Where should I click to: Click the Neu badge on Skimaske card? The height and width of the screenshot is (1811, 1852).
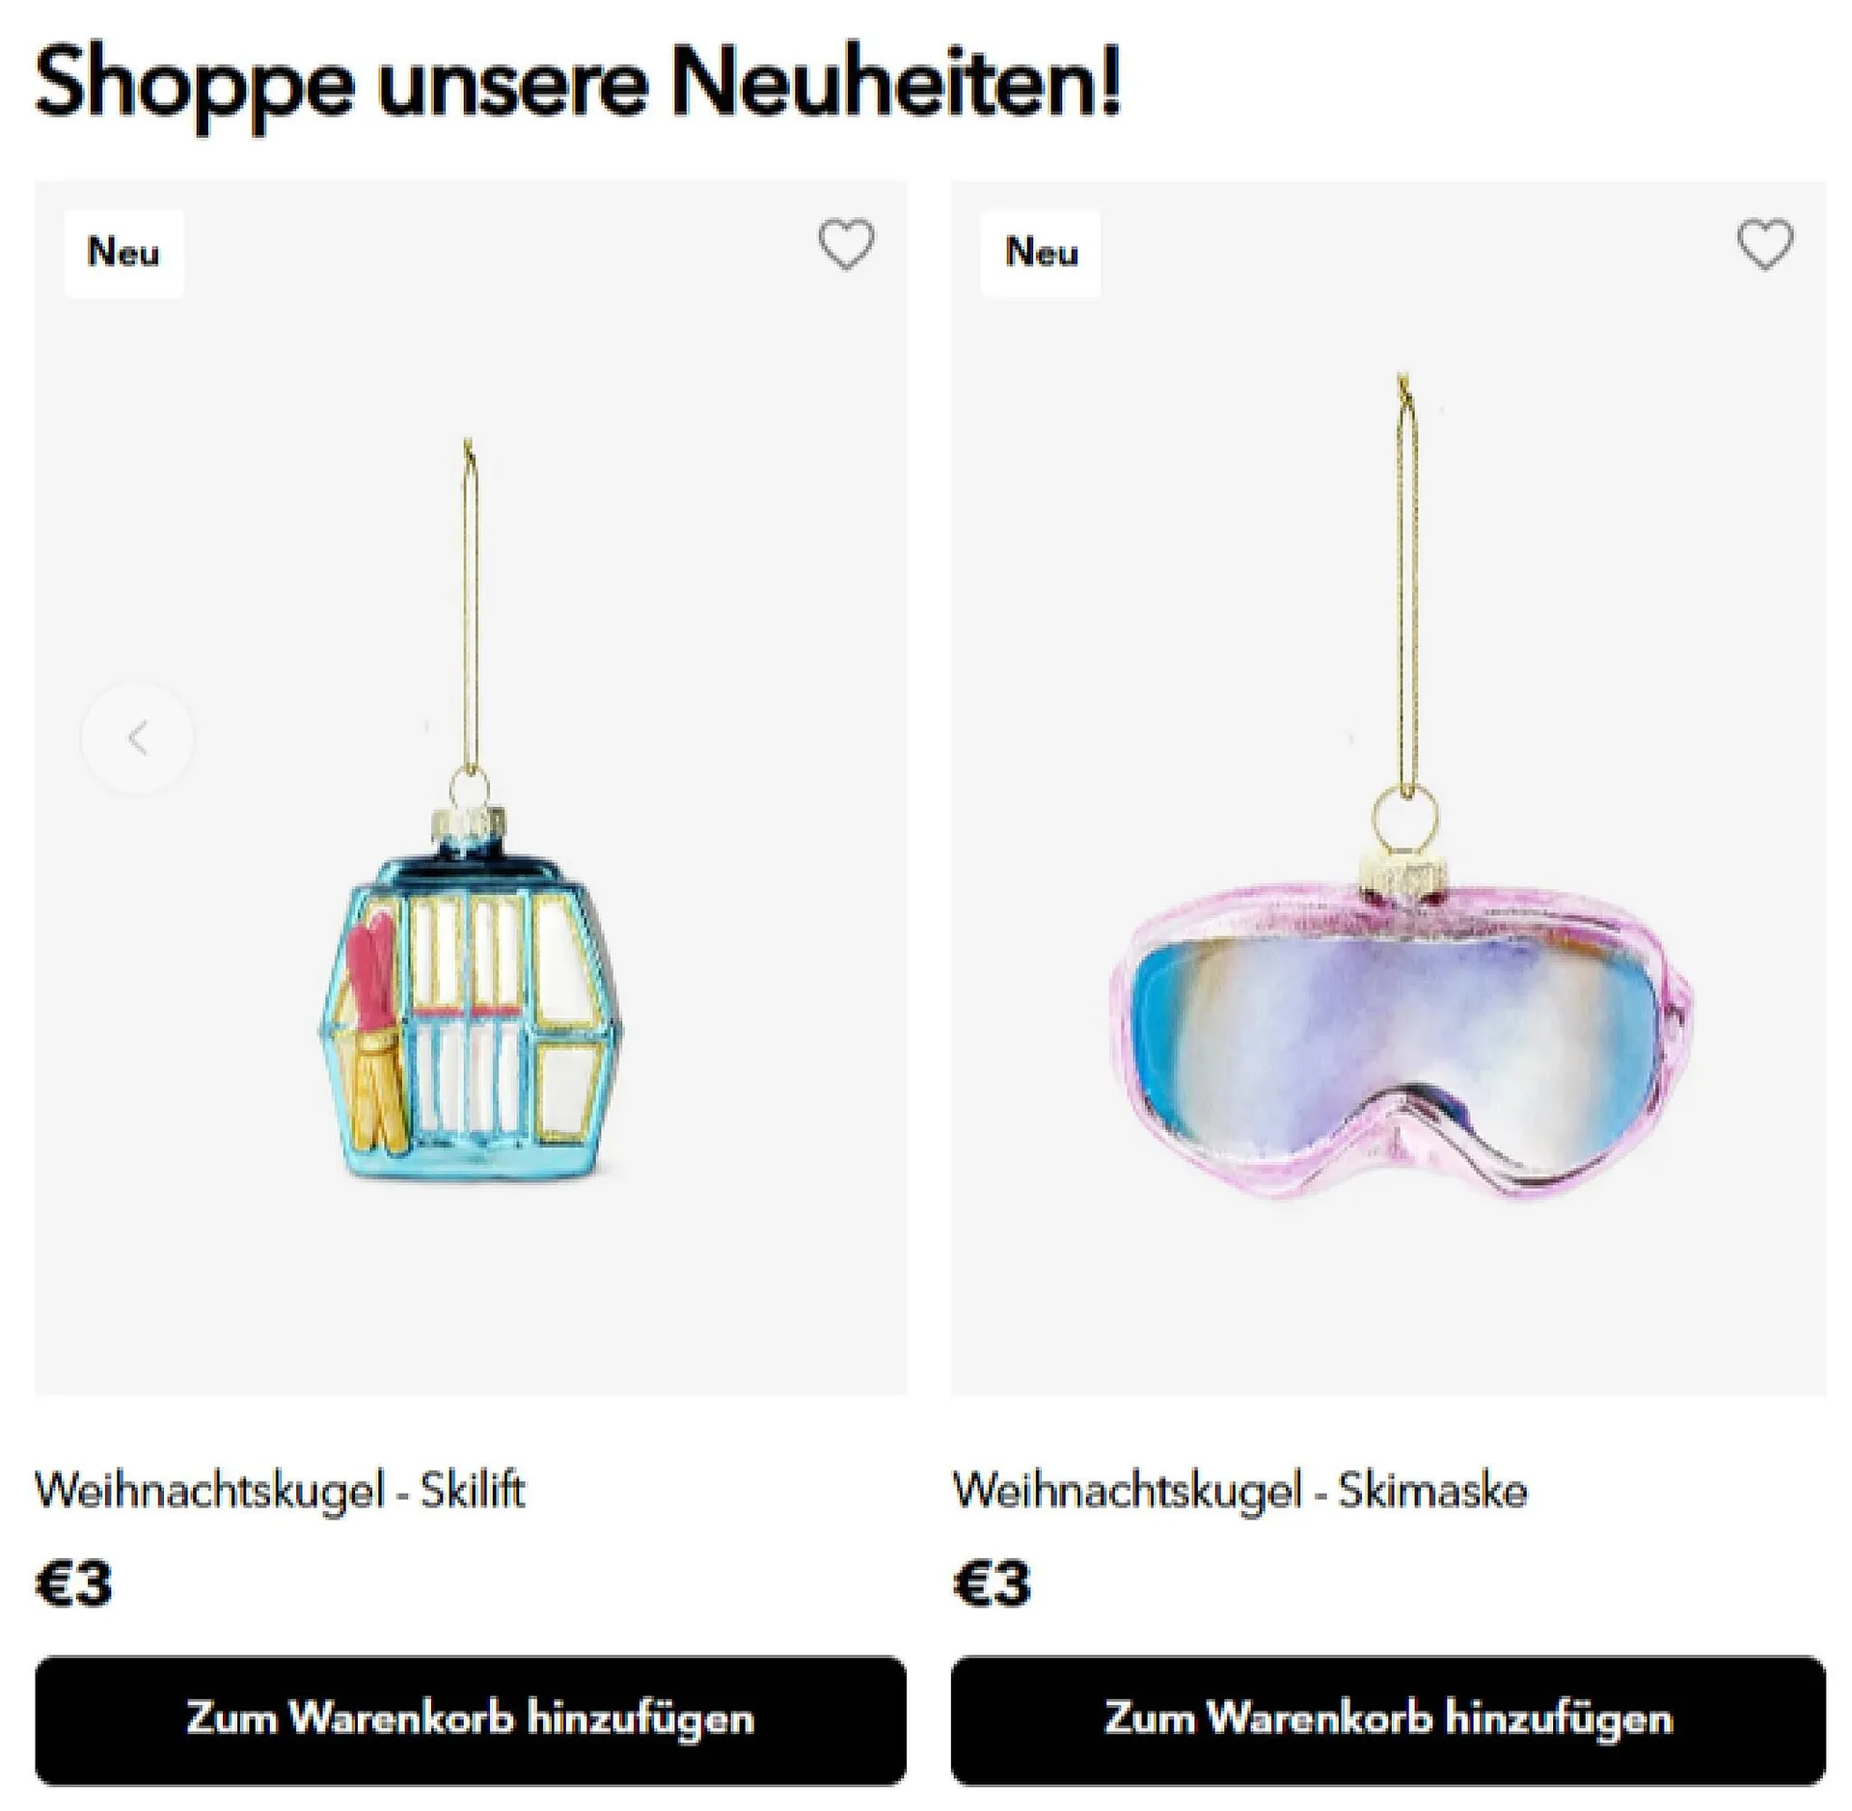click(1041, 253)
